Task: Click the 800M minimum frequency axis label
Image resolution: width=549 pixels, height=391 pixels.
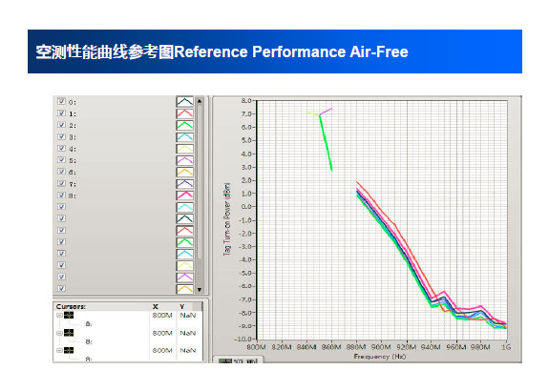Action: [256, 347]
